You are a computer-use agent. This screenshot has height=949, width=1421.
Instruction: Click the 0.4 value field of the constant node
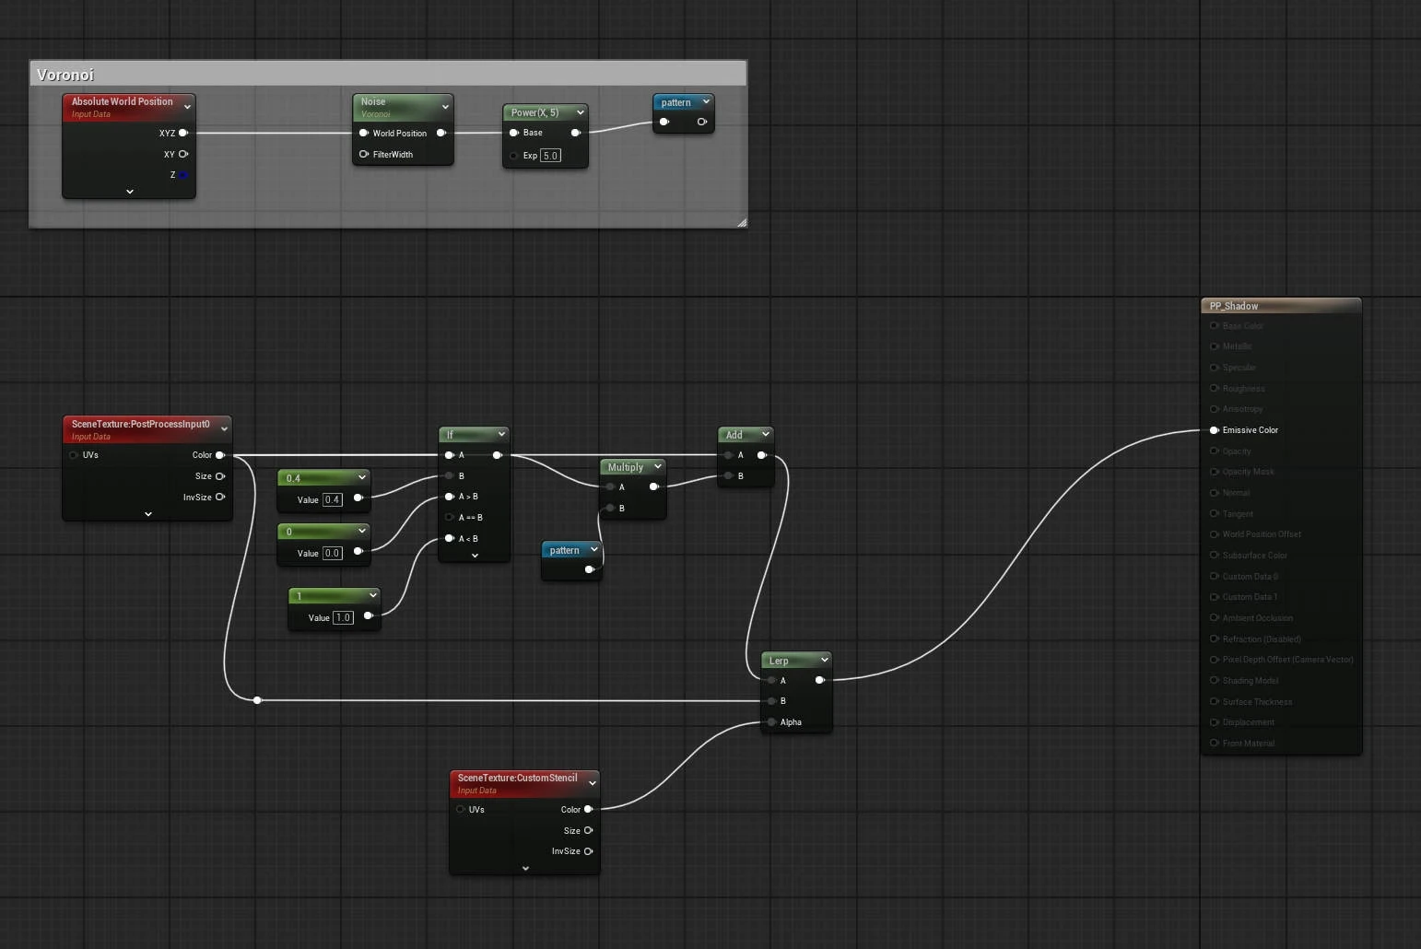[332, 498]
